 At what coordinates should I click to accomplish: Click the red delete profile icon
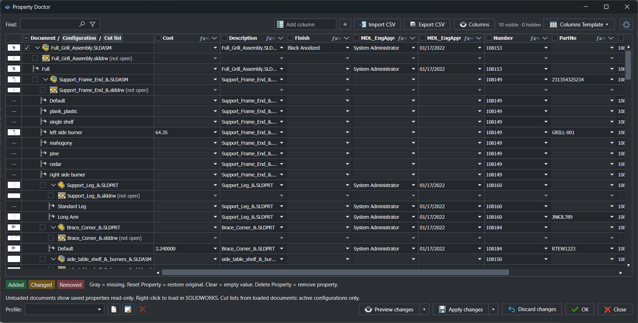(x=143, y=309)
